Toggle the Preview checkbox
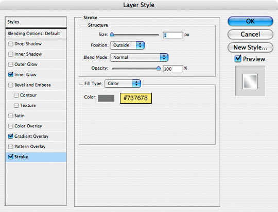Screen dimensions: 278x212 click(238, 59)
